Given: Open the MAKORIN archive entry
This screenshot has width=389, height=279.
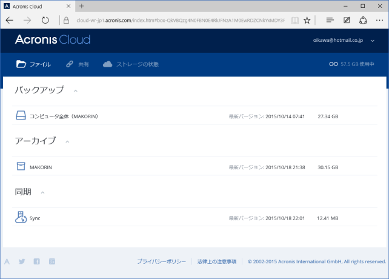Looking at the screenshot, I should (x=41, y=167).
